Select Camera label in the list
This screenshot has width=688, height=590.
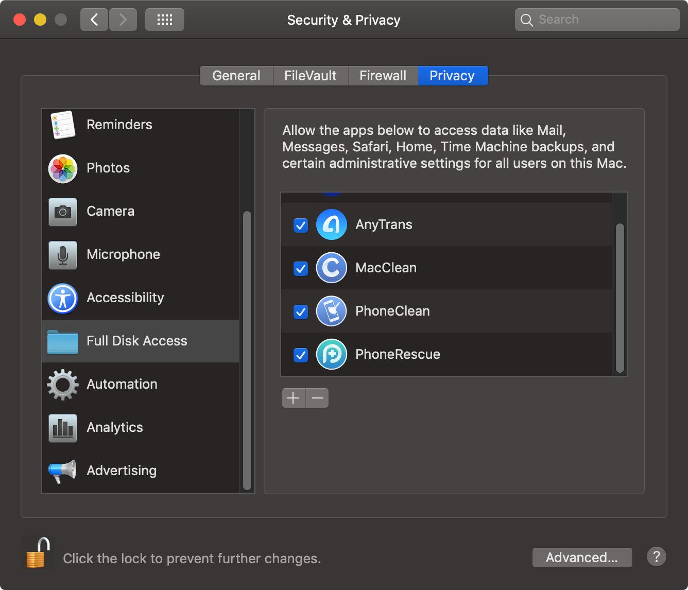111,211
